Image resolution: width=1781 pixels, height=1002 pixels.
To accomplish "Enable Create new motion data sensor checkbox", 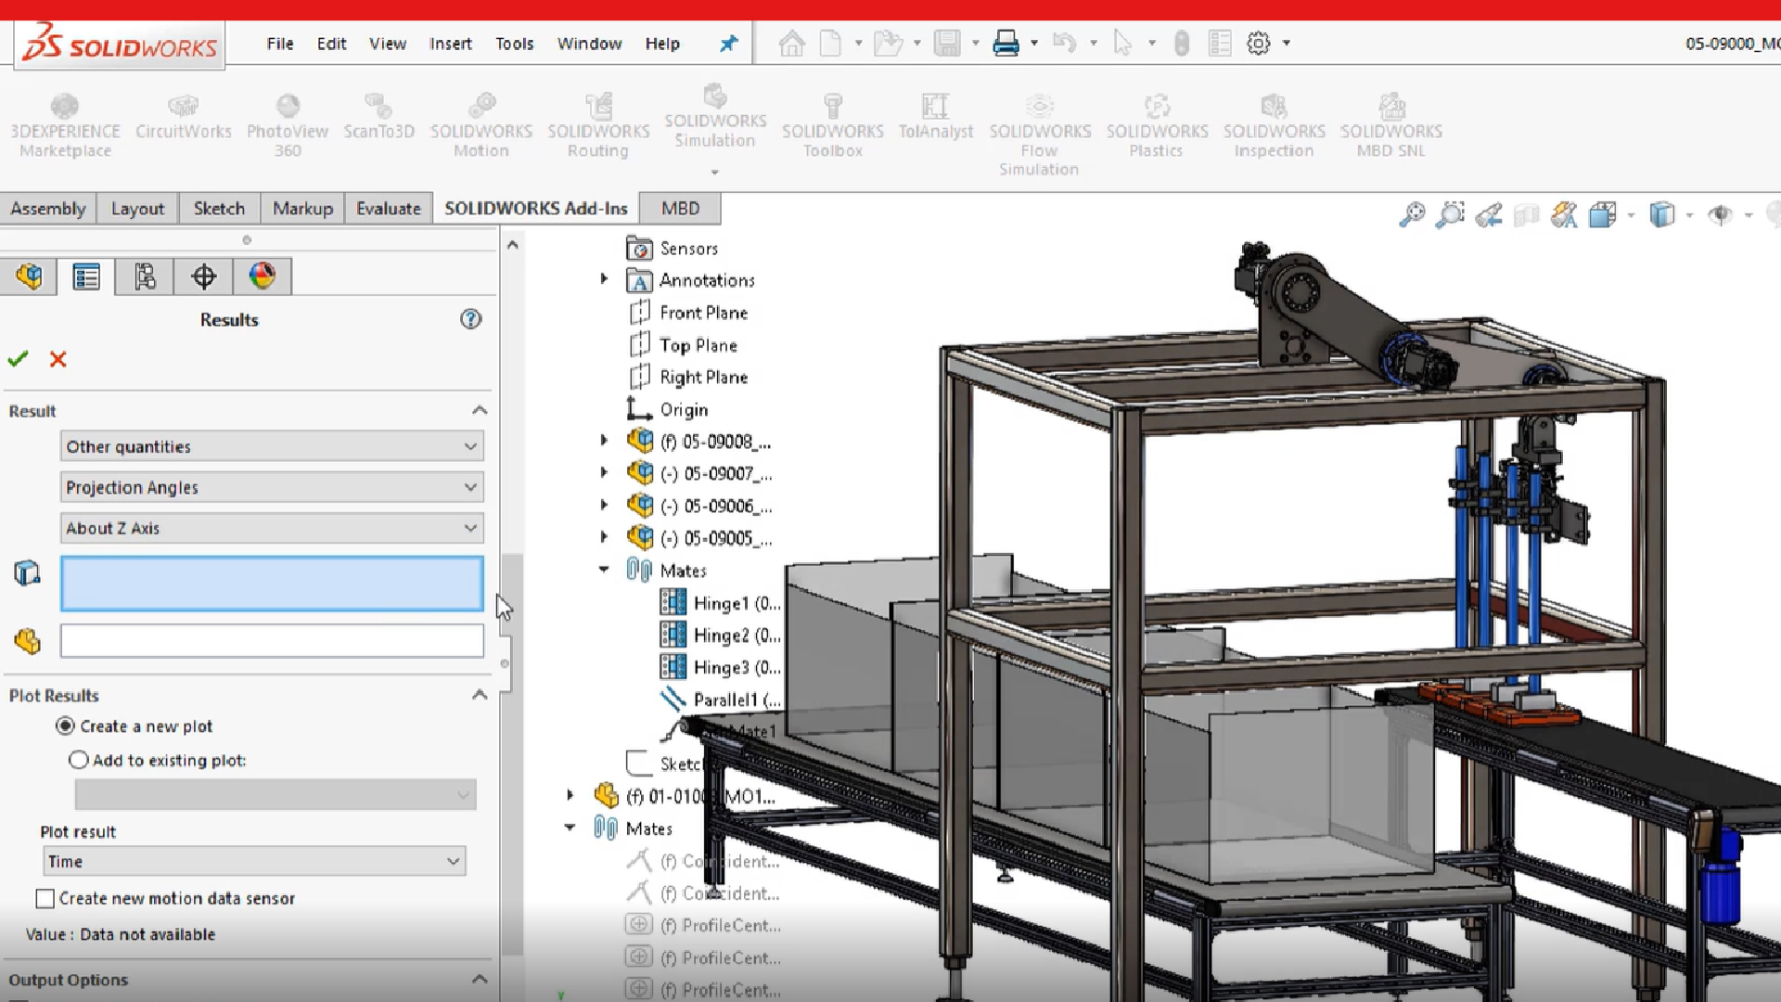I will coord(45,899).
